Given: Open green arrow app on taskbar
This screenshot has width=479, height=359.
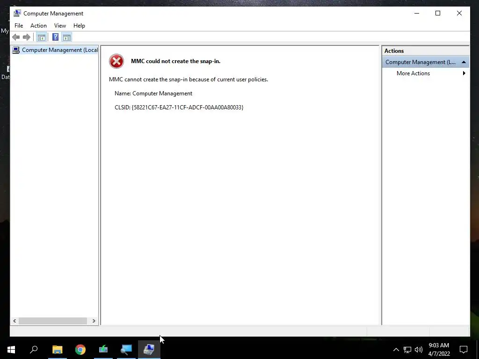Looking at the screenshot, I should pos(103,350).
